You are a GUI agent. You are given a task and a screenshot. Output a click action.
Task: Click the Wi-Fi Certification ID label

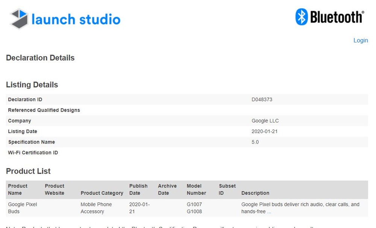click(33, 153)
